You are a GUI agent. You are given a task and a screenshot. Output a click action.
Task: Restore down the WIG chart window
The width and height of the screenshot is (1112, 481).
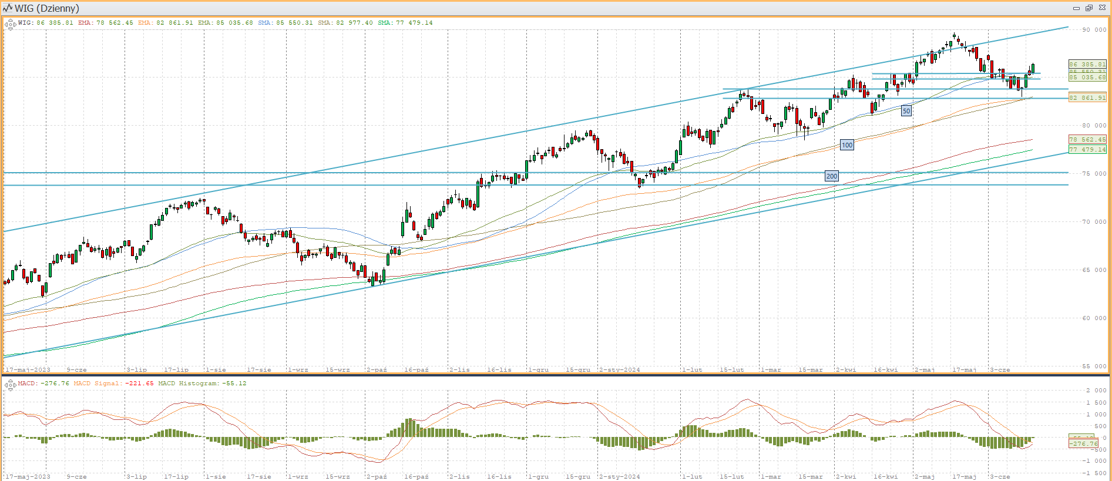click(1089, 8)
